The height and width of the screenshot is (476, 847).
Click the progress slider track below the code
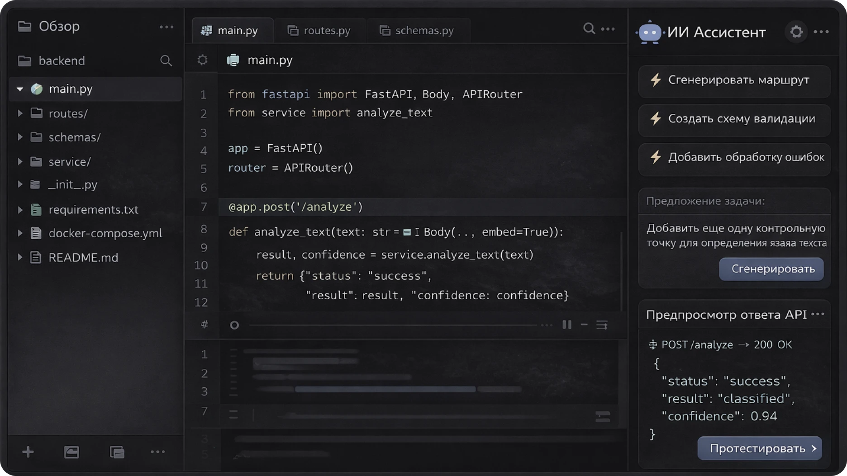click(389, 325)
